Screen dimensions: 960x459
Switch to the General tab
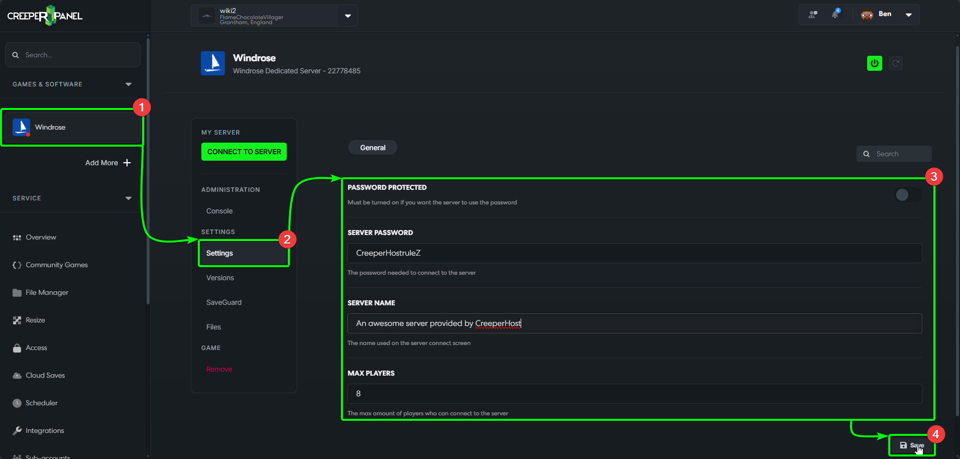point(372,147)
